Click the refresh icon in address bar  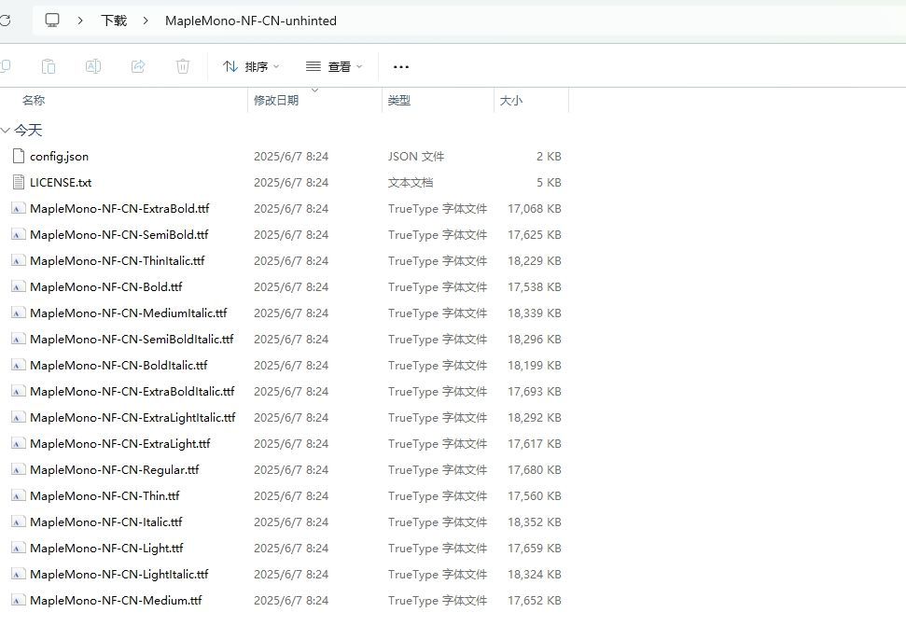[x=5, y=21]
